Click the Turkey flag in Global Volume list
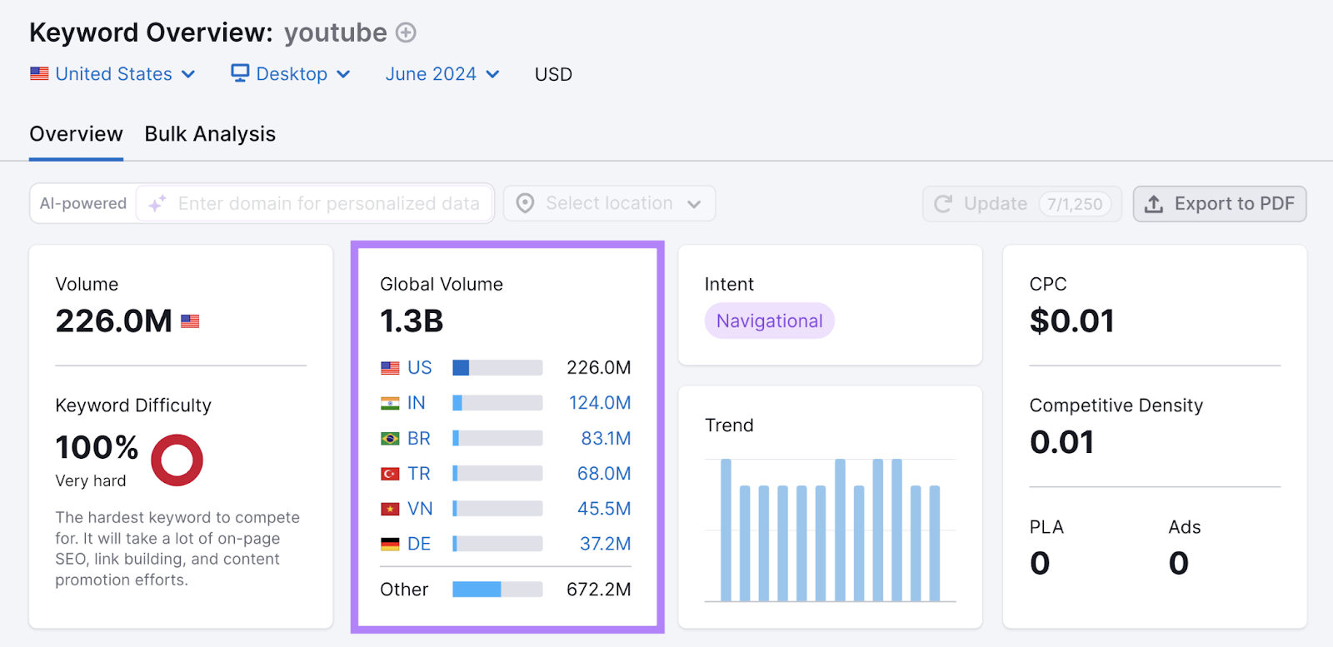This screenshot has width=1333, height=647. coord(390,474)
